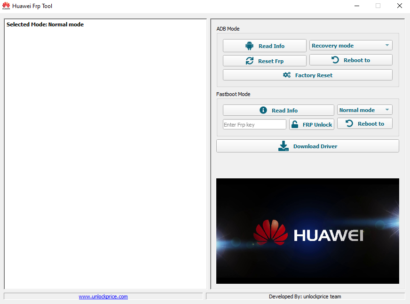Viewport: 410px width, 304px height.
Task: Click the ADB Mode group label
Action: 228,29
